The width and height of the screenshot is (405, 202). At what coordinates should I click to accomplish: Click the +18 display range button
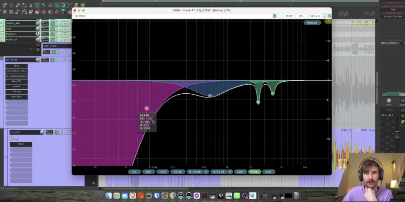point(328,22)
